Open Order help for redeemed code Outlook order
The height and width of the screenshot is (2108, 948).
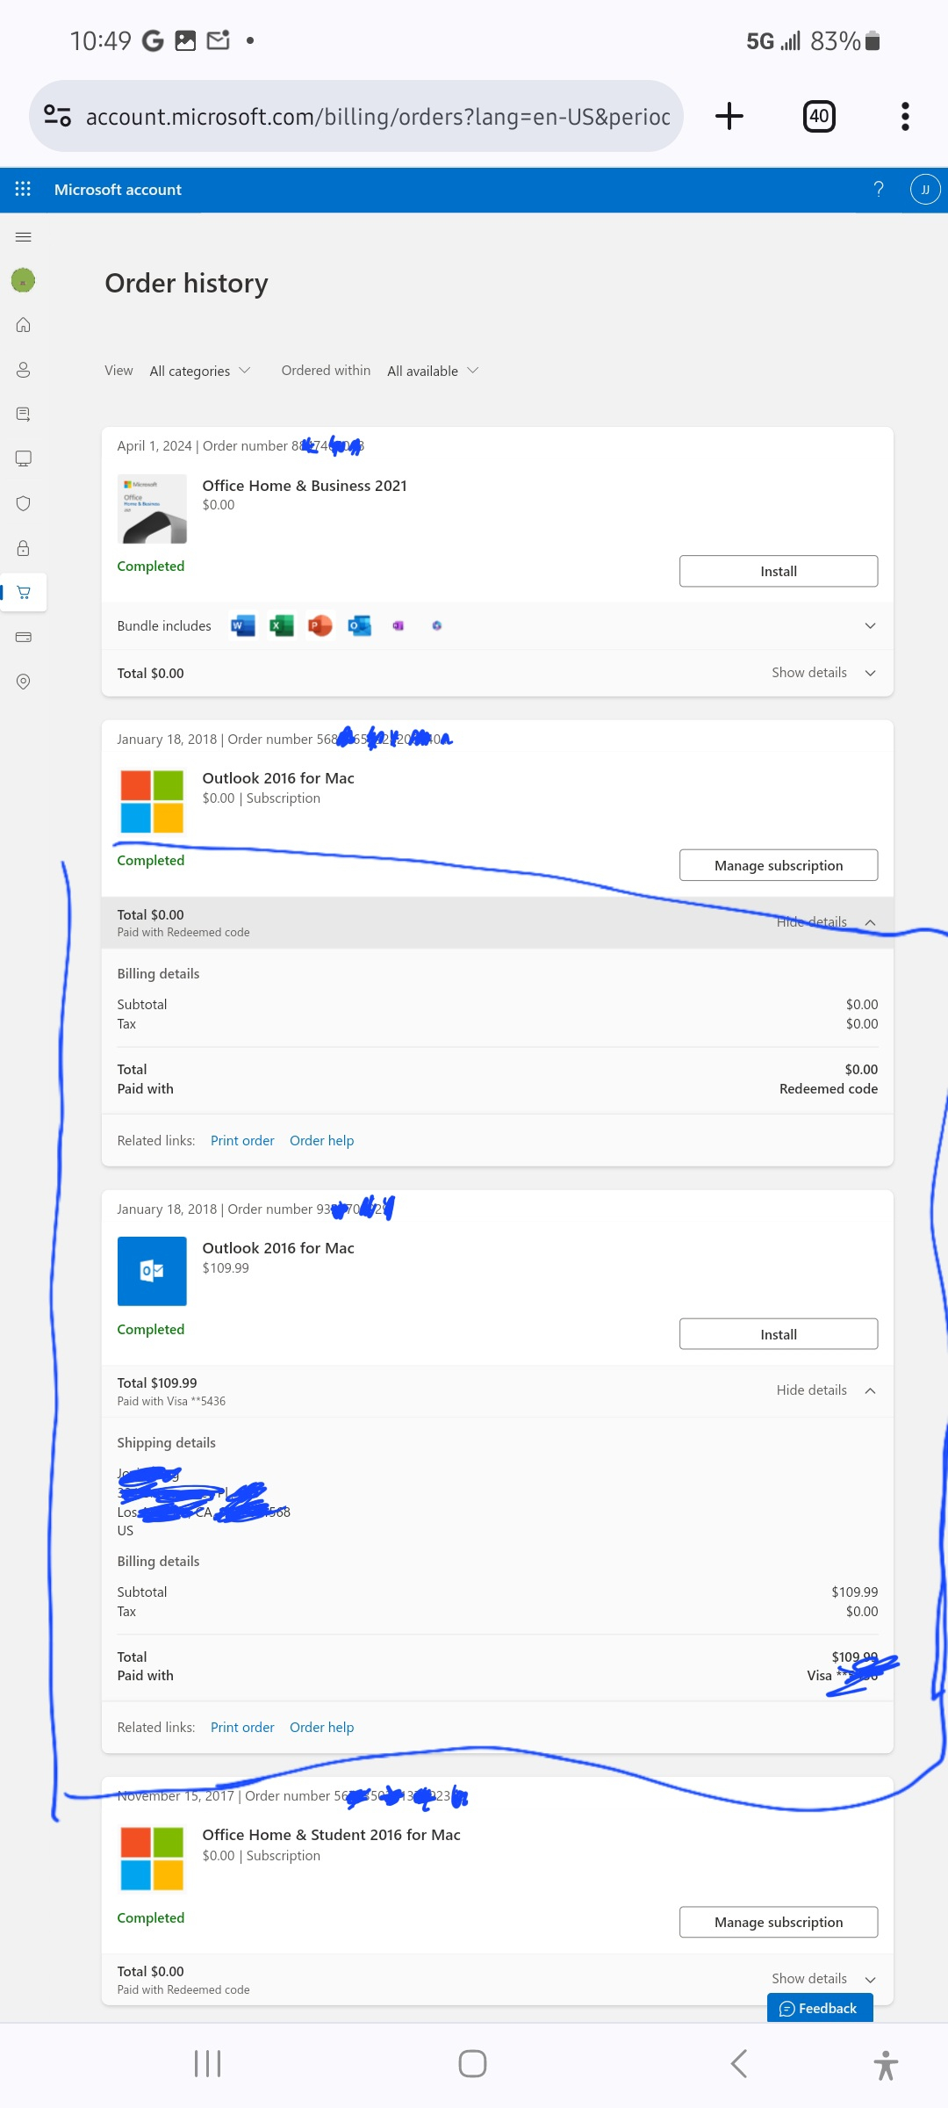click(321, 1140)
